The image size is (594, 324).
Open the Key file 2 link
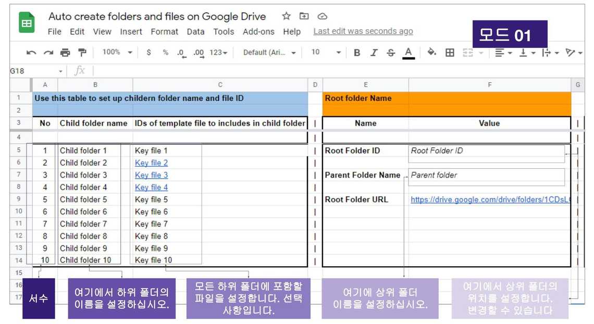tap(151, 163)
